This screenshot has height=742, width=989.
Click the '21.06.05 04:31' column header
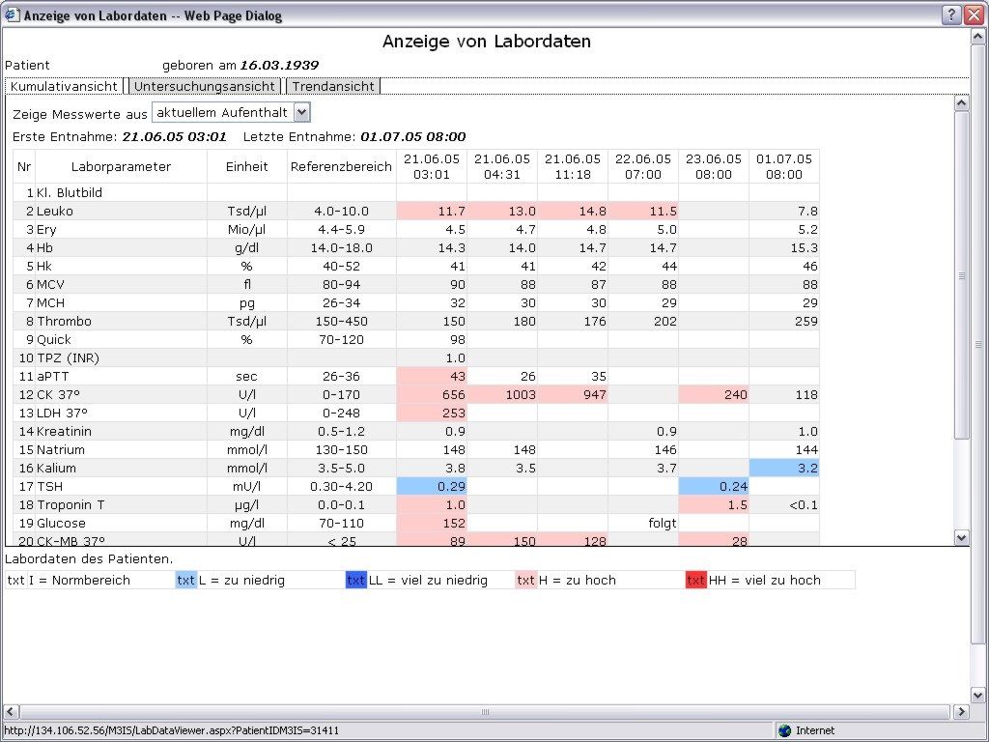502,166
